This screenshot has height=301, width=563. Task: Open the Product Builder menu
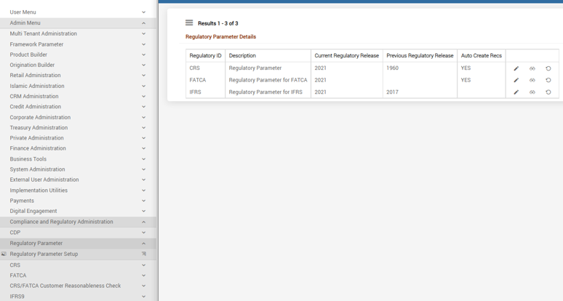click(78, 55)
